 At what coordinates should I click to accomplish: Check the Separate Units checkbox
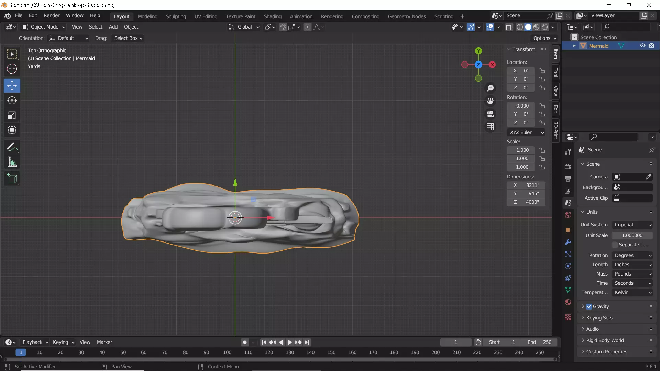615,245
